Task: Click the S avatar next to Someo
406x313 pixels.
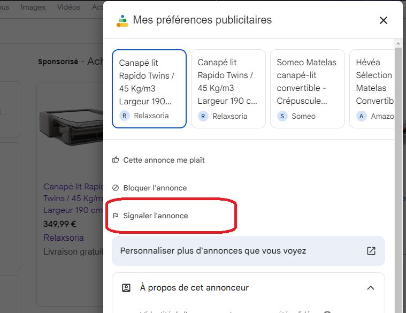Action: coord(282,116)
